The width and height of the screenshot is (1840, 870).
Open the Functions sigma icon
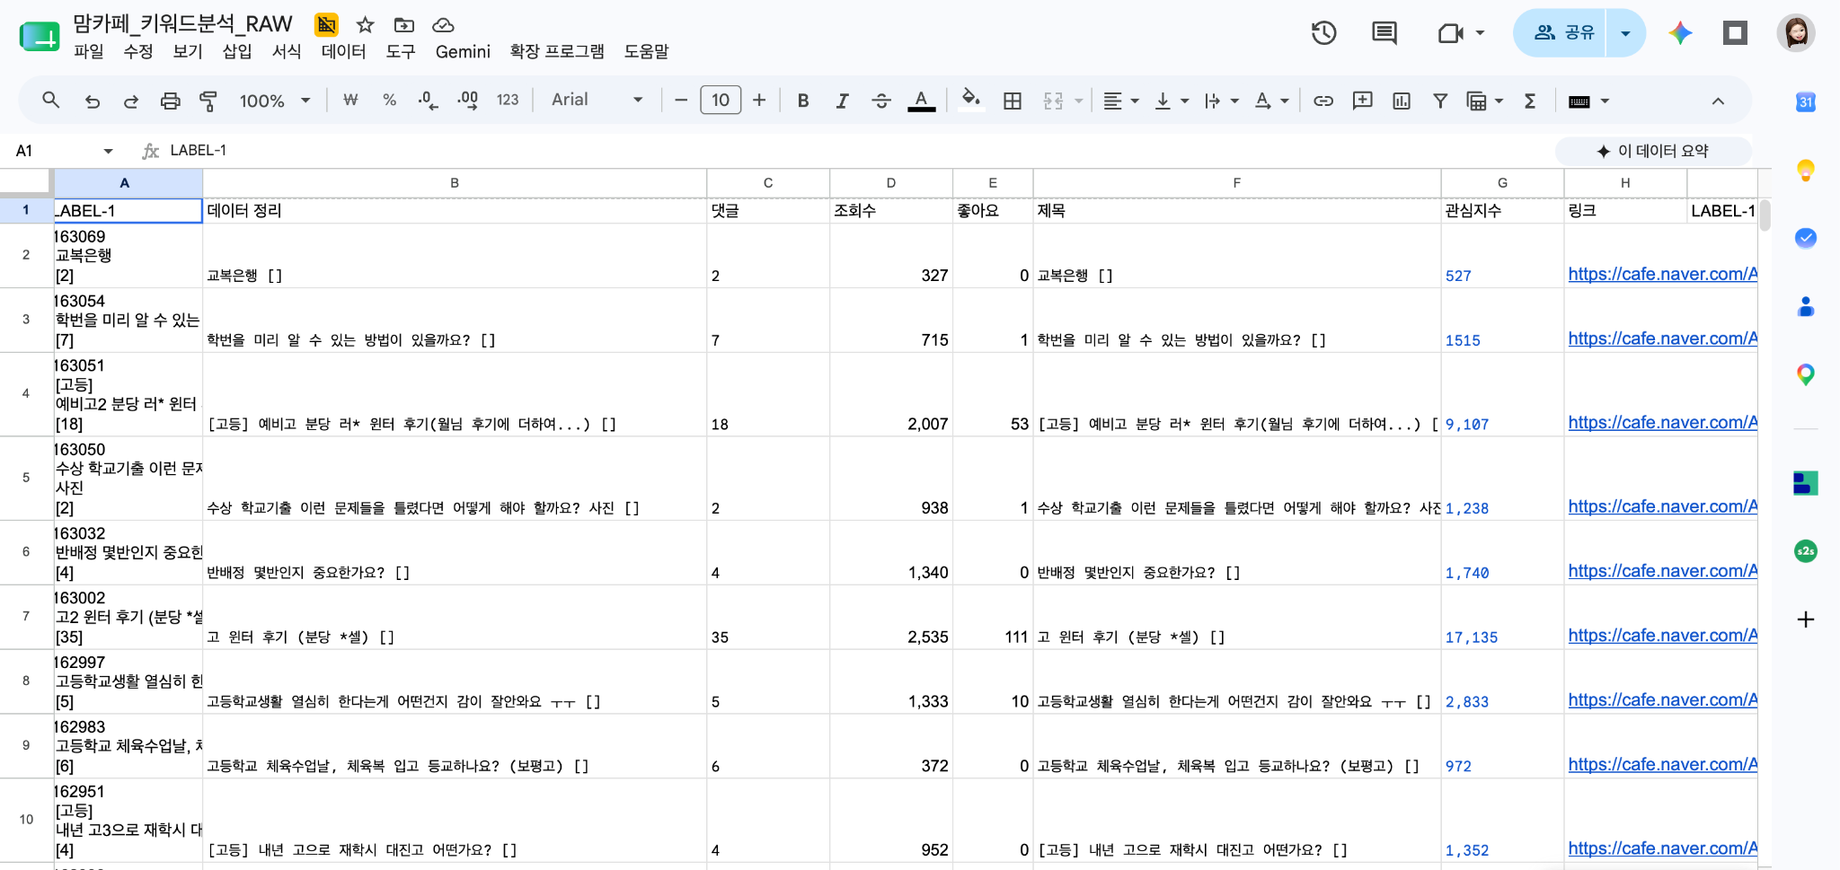tap(1530, 101)
